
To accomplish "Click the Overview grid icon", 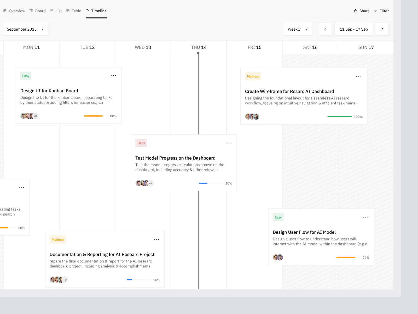I will tap(5, 11).
